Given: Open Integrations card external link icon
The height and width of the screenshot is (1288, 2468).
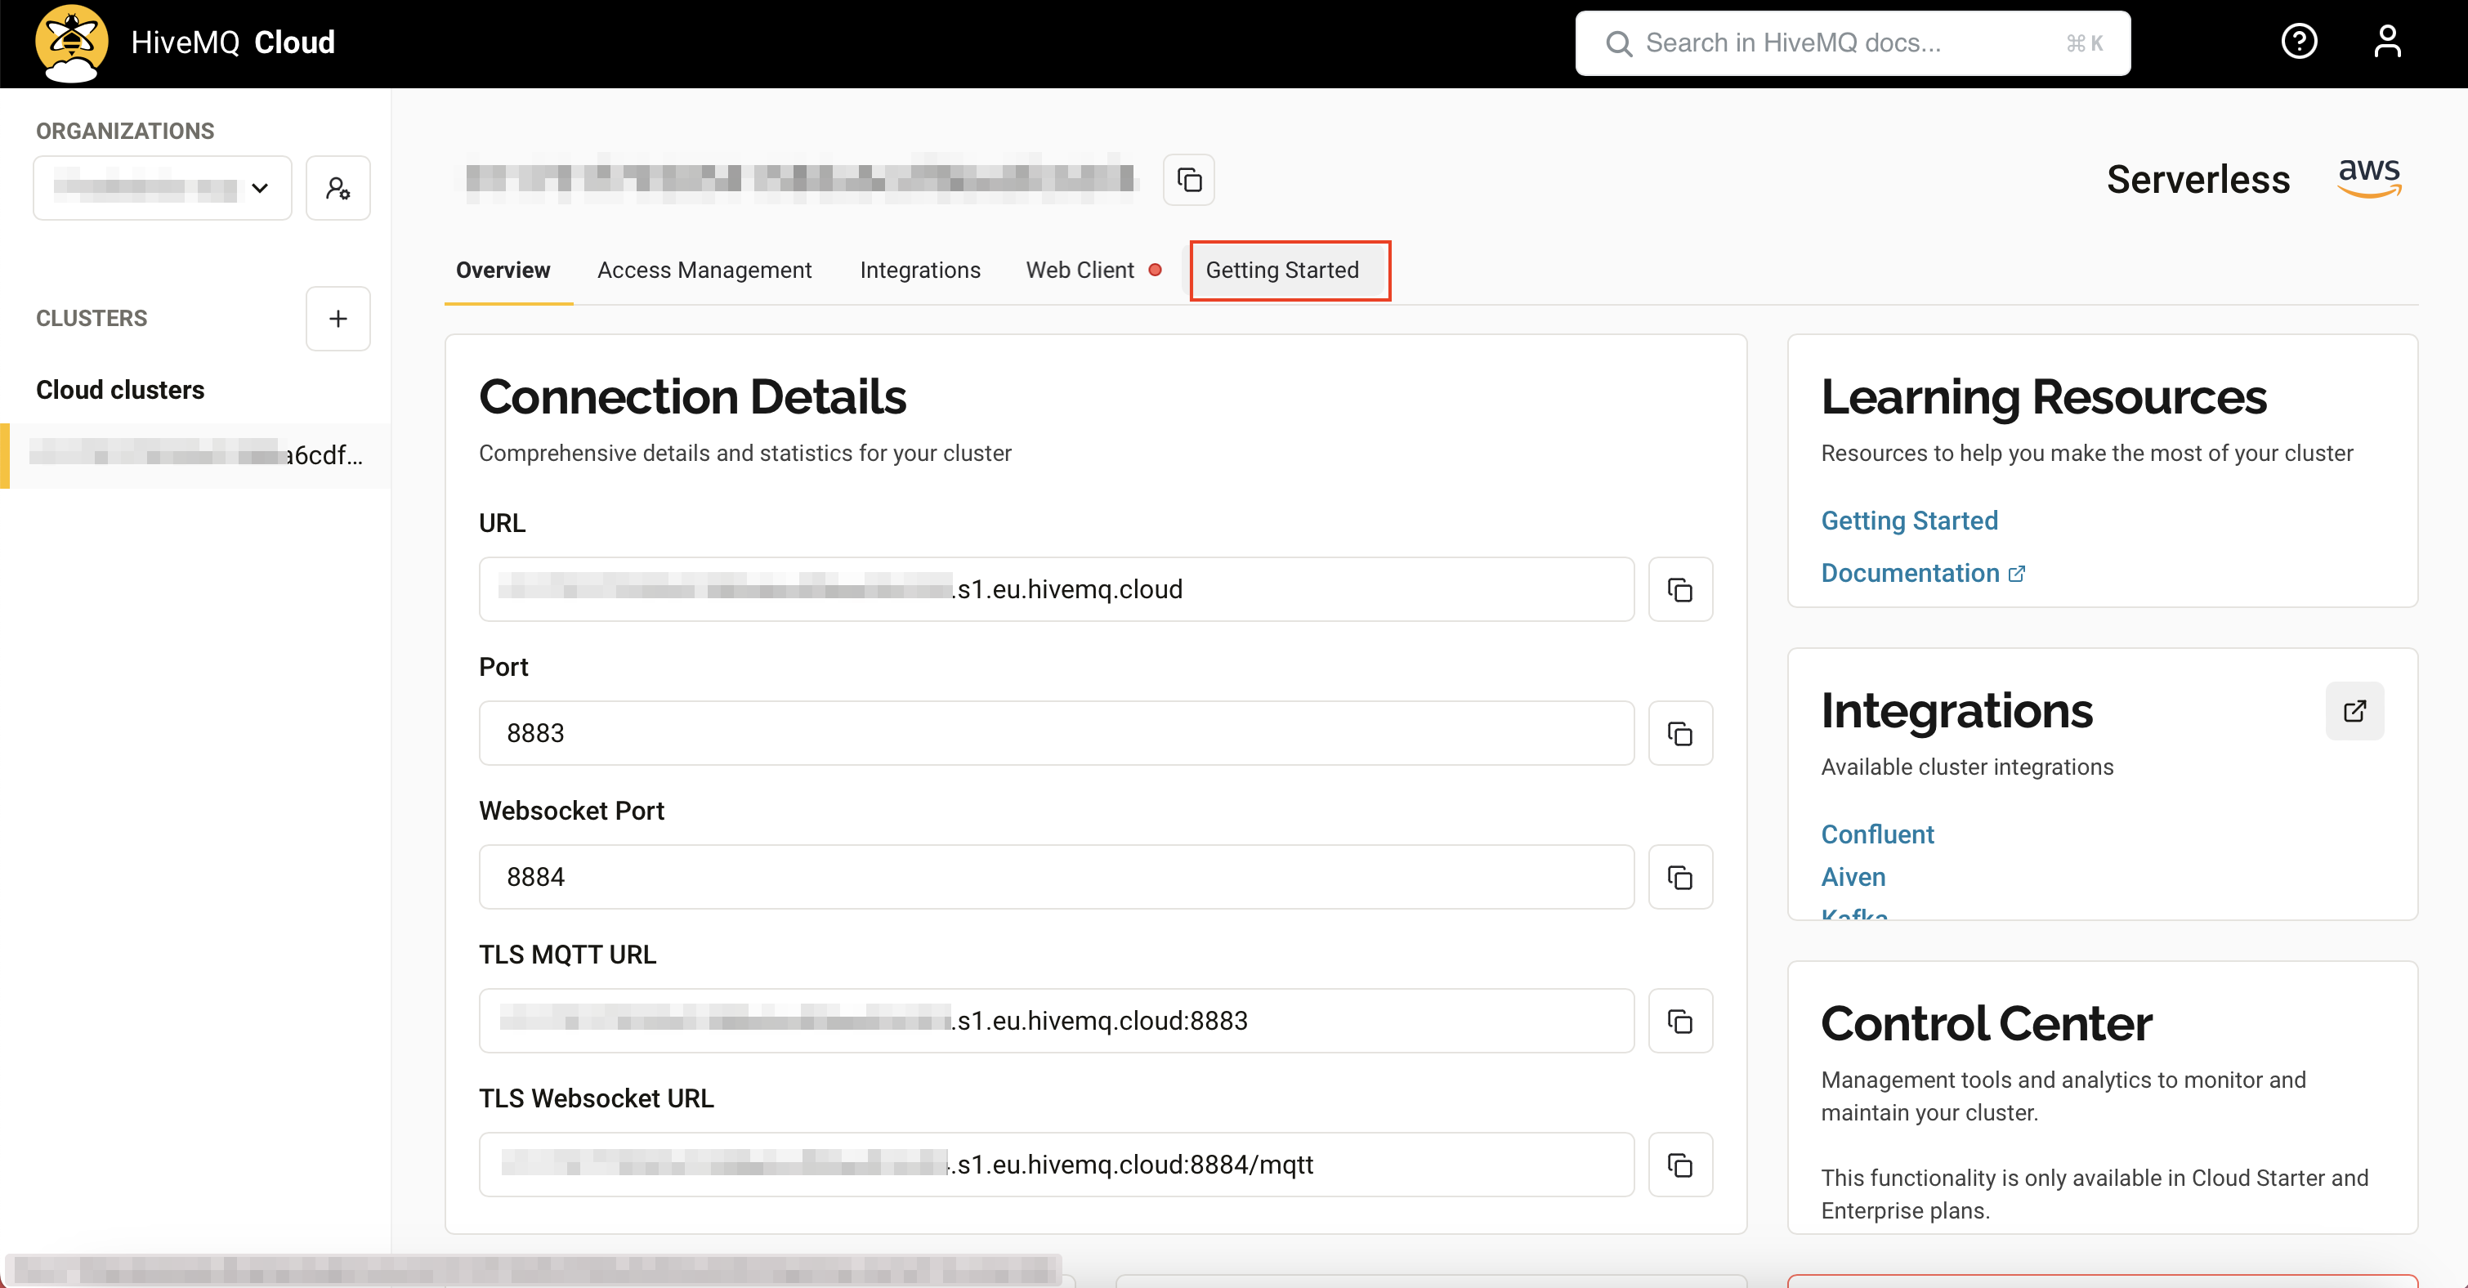Looking at the screenshot, I should [2355, 711].
